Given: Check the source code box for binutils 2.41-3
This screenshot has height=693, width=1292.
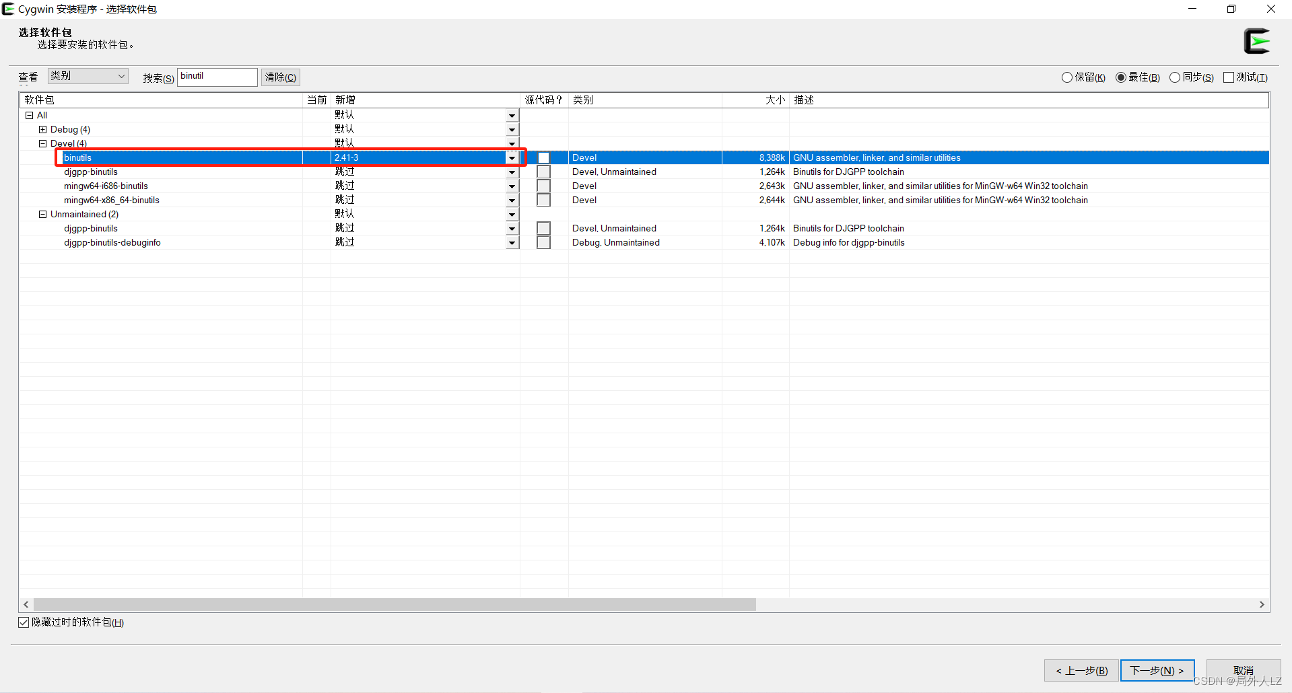Looking at the screenshot, I should tap(544, 157).
